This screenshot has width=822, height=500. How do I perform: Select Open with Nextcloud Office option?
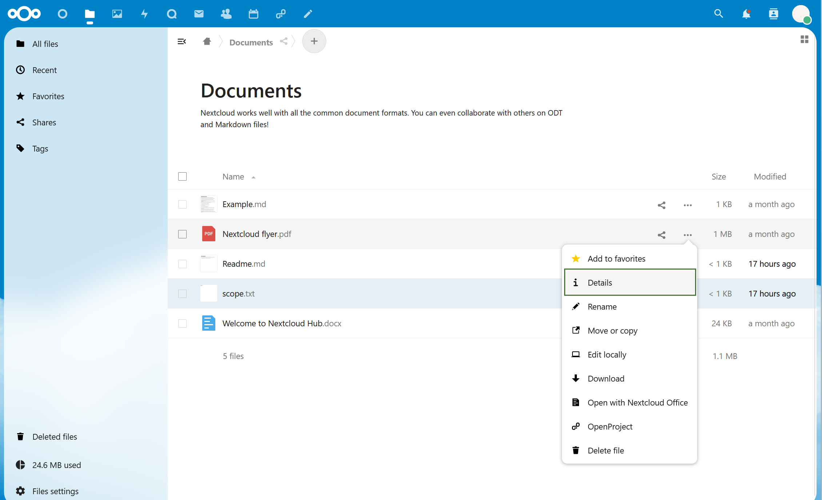coord(637,402)
